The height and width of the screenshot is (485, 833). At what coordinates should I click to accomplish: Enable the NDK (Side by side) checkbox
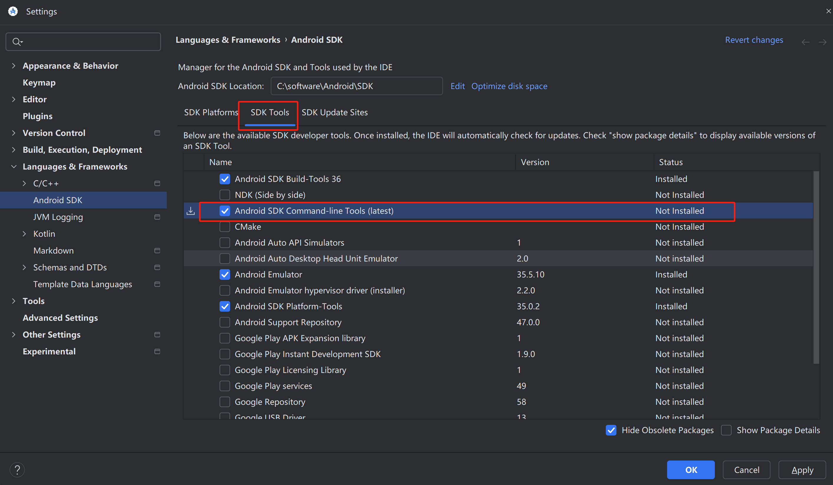pyautogui.click(x=225, y=195)
